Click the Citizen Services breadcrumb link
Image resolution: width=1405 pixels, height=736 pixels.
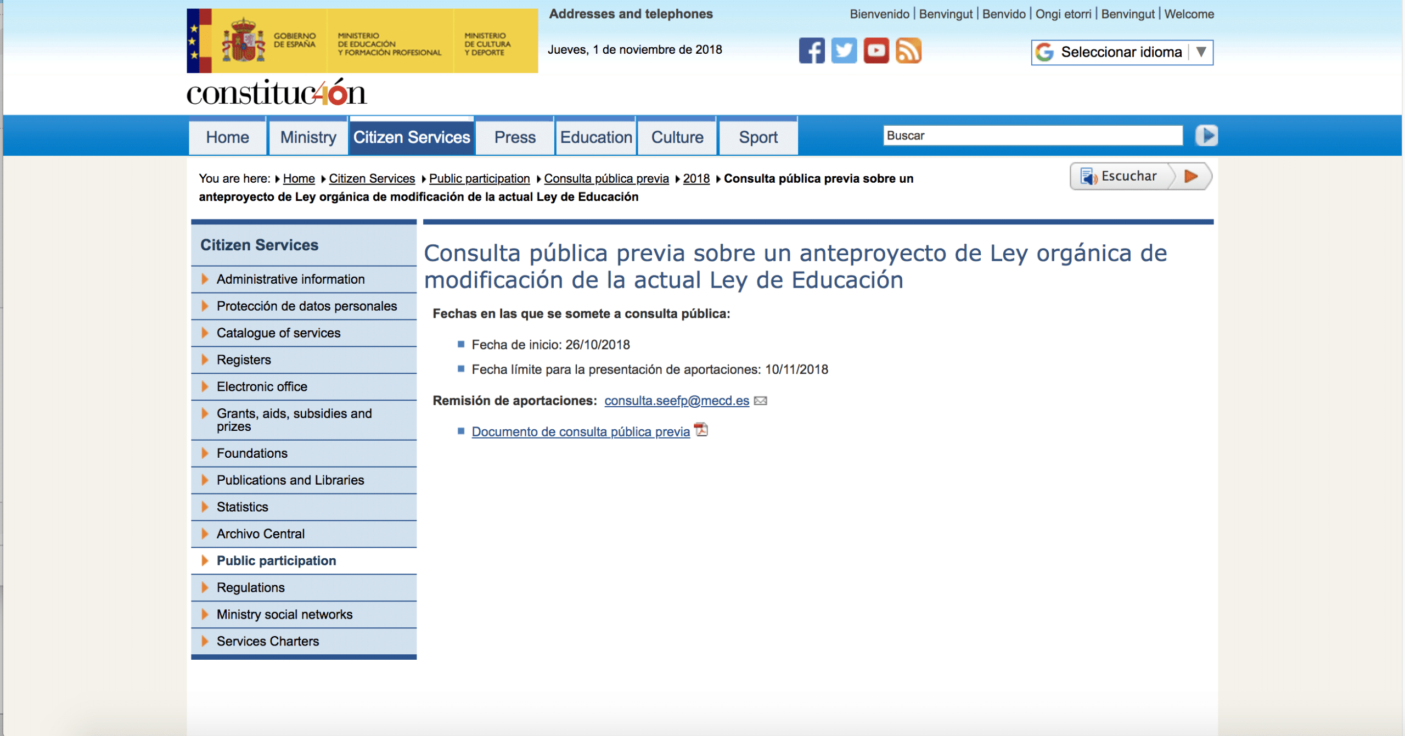[x=372, y=178]
